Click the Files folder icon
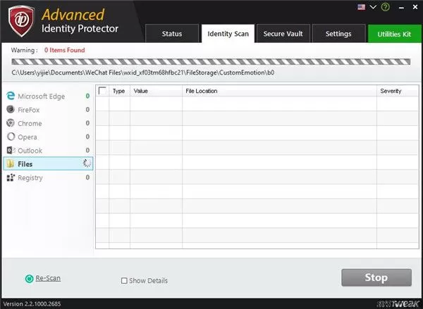This screenshot has width=423, height=309. [11, 163]
